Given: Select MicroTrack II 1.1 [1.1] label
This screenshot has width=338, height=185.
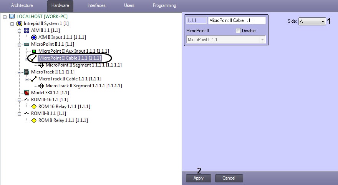Looking at the screenshot, I should (53, 72).
